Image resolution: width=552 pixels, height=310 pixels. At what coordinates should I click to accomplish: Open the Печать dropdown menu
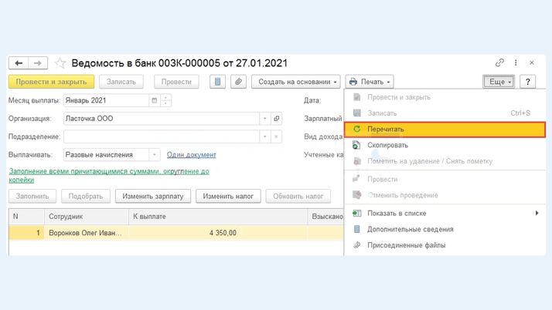pos(370,82)
